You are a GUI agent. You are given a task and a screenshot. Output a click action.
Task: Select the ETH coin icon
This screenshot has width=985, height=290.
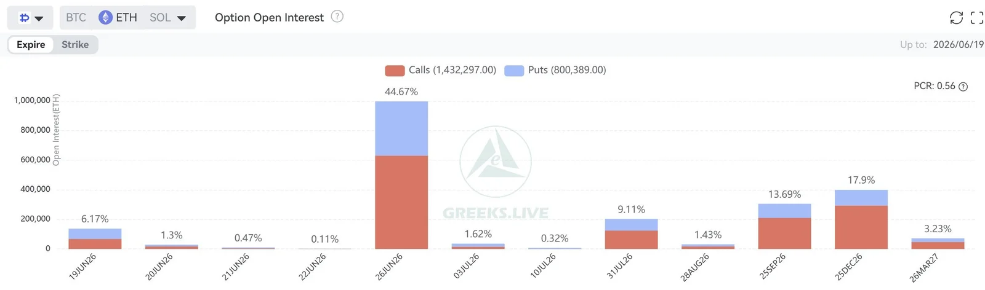pyautogui.click(x=105, y=17)
